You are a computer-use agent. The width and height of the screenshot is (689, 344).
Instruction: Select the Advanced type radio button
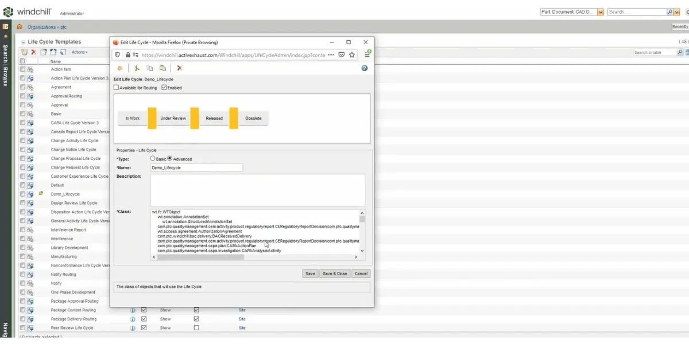click(x=169, y=158)
